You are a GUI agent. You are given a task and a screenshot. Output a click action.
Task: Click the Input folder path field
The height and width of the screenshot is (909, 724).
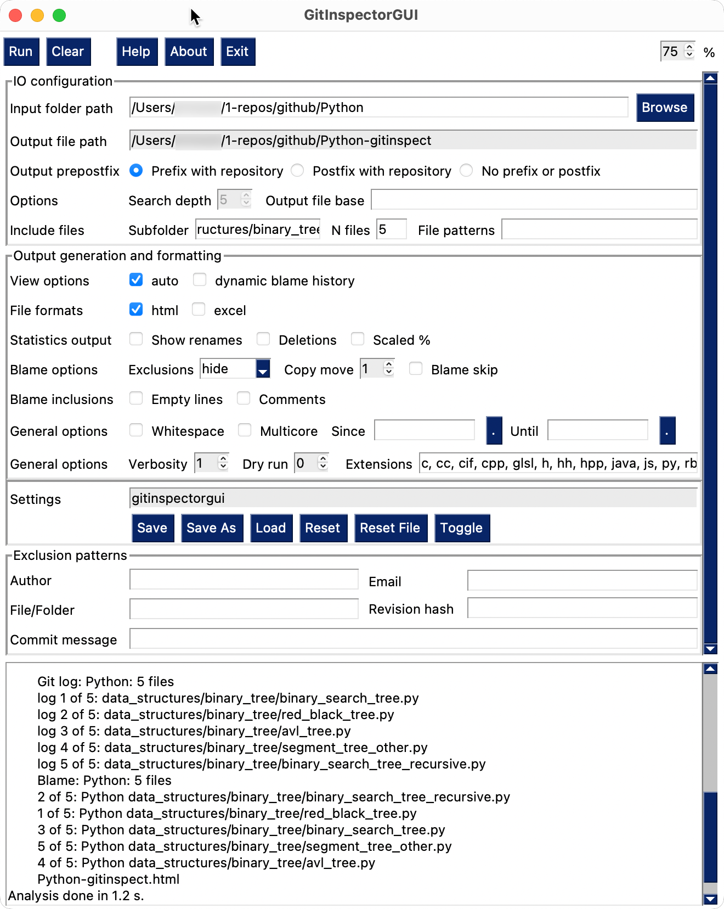[378, 108]
